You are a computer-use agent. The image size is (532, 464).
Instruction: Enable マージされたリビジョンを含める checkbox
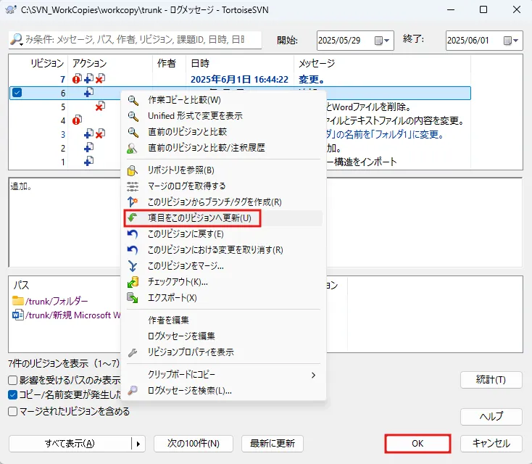12,411
